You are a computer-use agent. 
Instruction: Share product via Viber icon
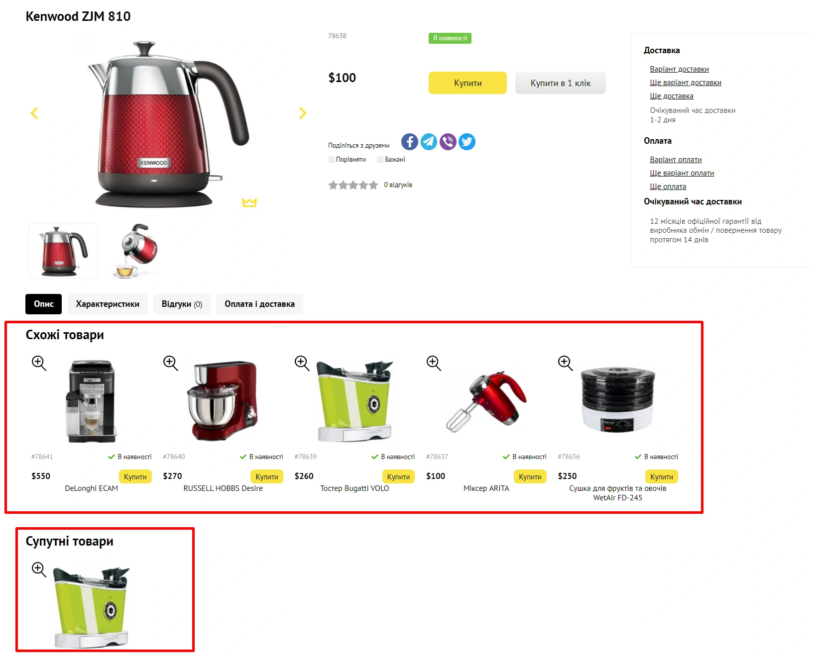pos(448,142)
